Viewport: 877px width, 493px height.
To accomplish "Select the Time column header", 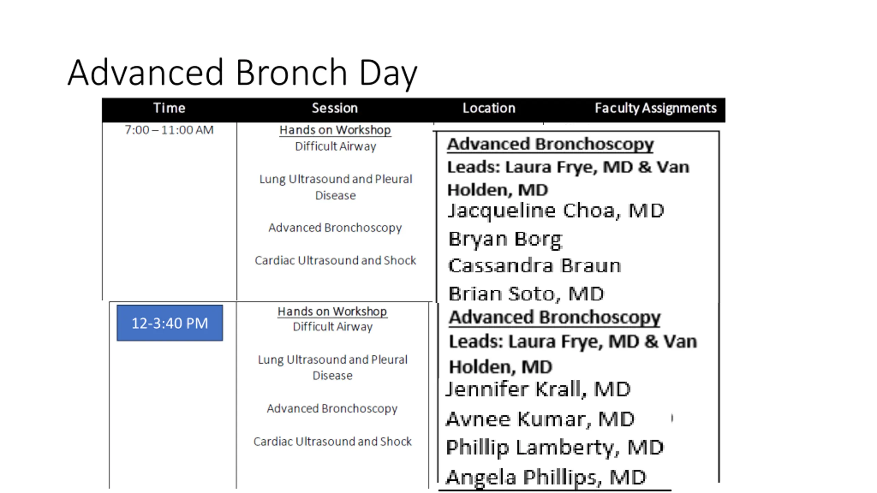I will click(x=169, y=108).
